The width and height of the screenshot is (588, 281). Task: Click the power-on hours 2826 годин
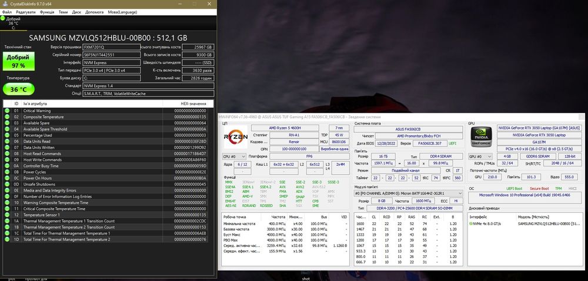[198, 78]
